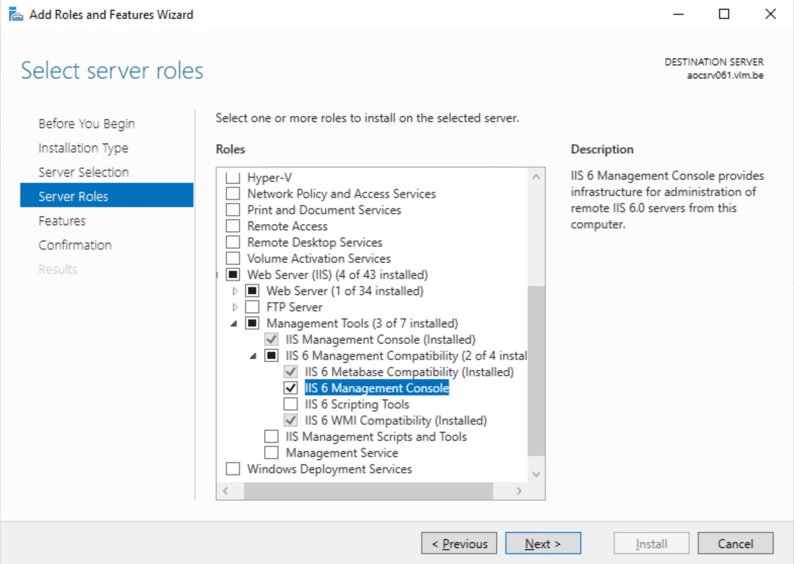794x564 pixels.
Task: Expand the Web Server tree node
Action: click(x=234, y=291)
